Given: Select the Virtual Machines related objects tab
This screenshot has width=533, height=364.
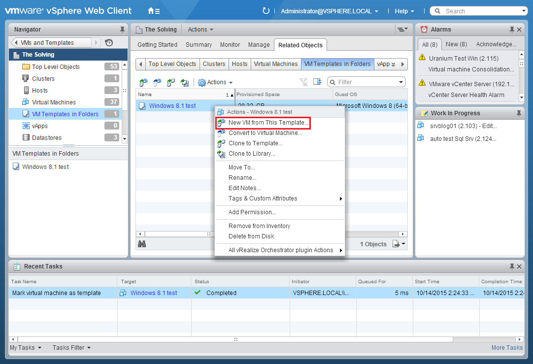Looking at the screenshot, I should click(276, 64).
